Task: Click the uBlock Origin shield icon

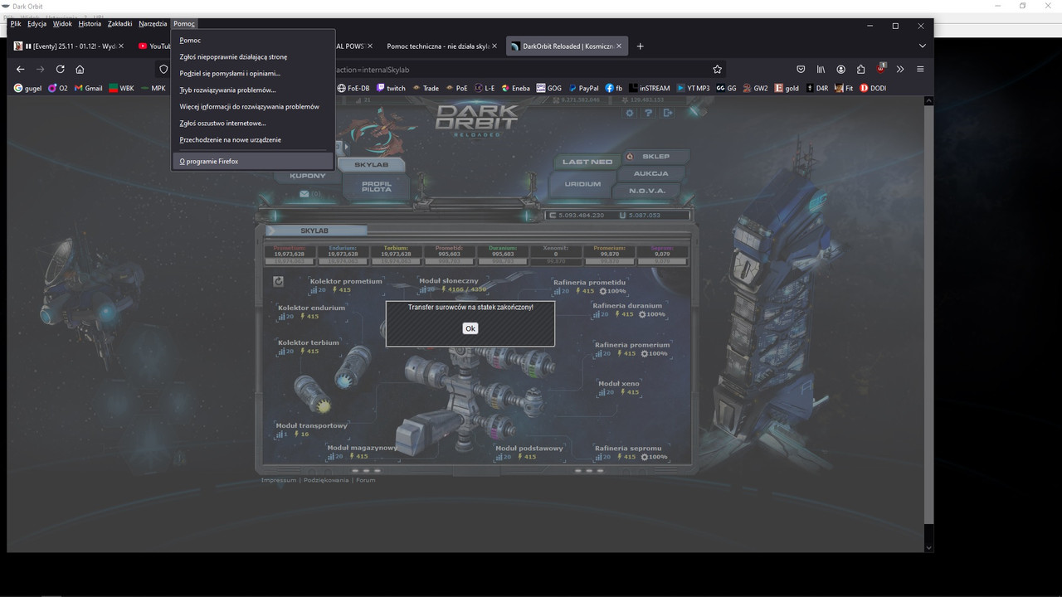Action: click(880, 69)
